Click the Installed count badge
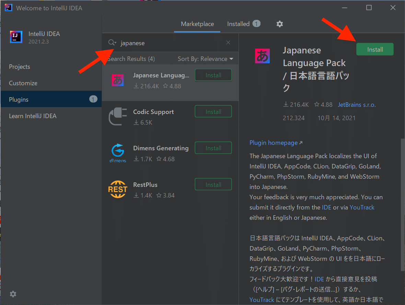 tap(256, 24)
